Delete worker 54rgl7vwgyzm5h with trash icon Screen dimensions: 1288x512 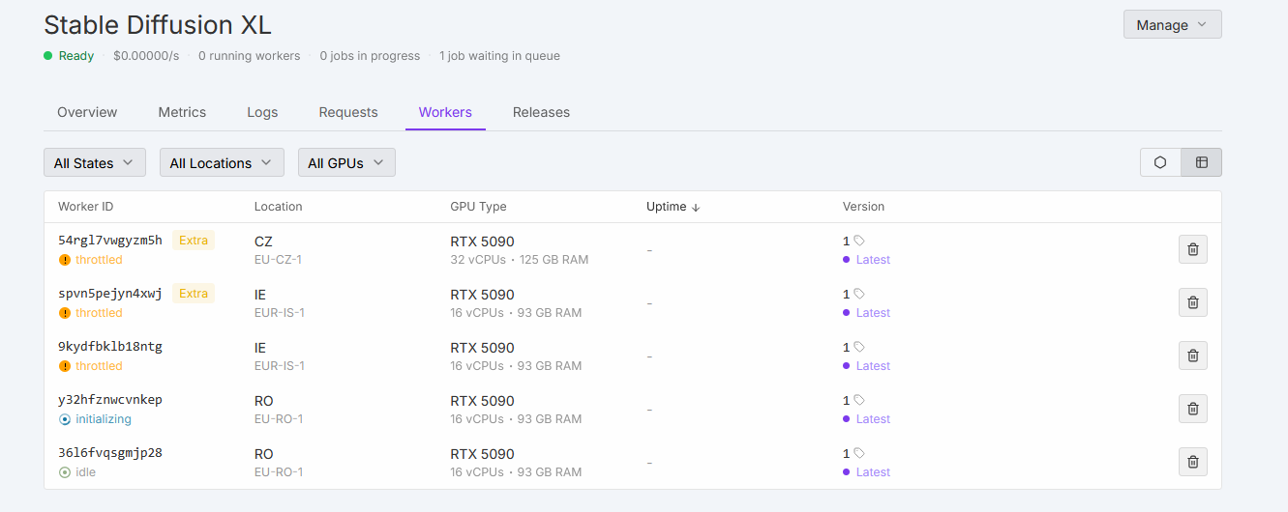[1192, 249]
